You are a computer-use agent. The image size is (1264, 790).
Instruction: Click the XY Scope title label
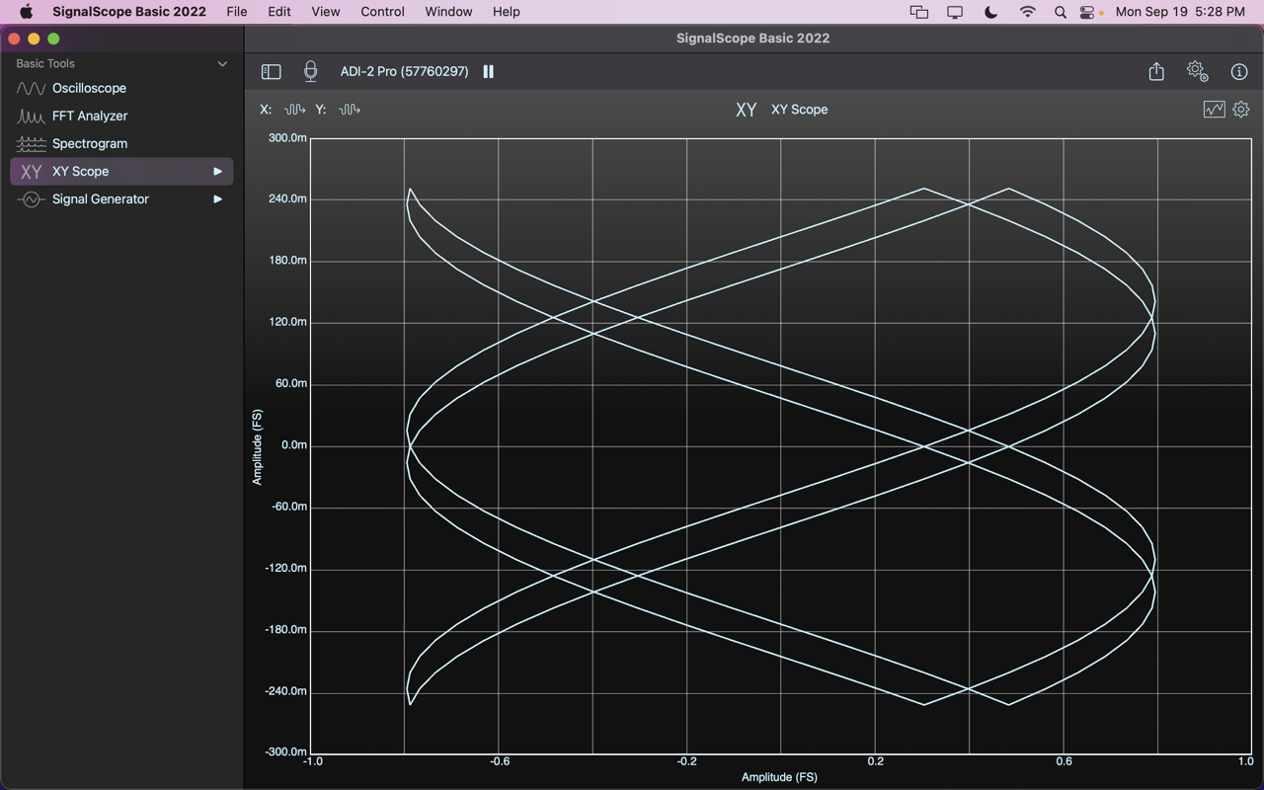pos(799,110)
